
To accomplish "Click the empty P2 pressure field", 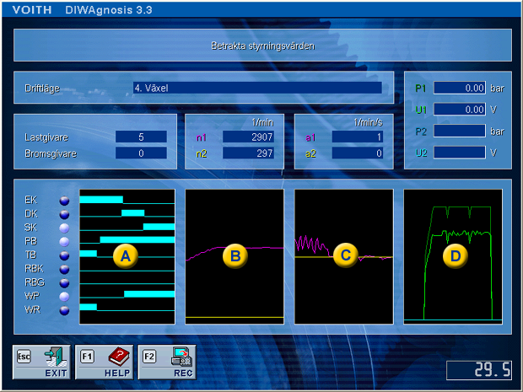I will 460,131.
